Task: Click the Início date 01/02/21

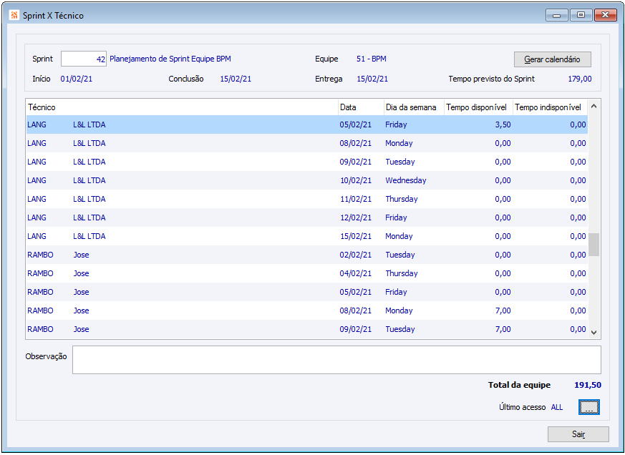Action: (x=76, y=79)
